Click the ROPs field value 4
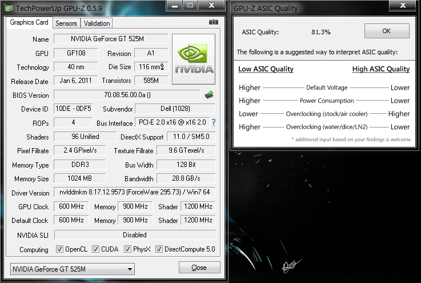This screenshot has height=283, width=421. [73, 122]
